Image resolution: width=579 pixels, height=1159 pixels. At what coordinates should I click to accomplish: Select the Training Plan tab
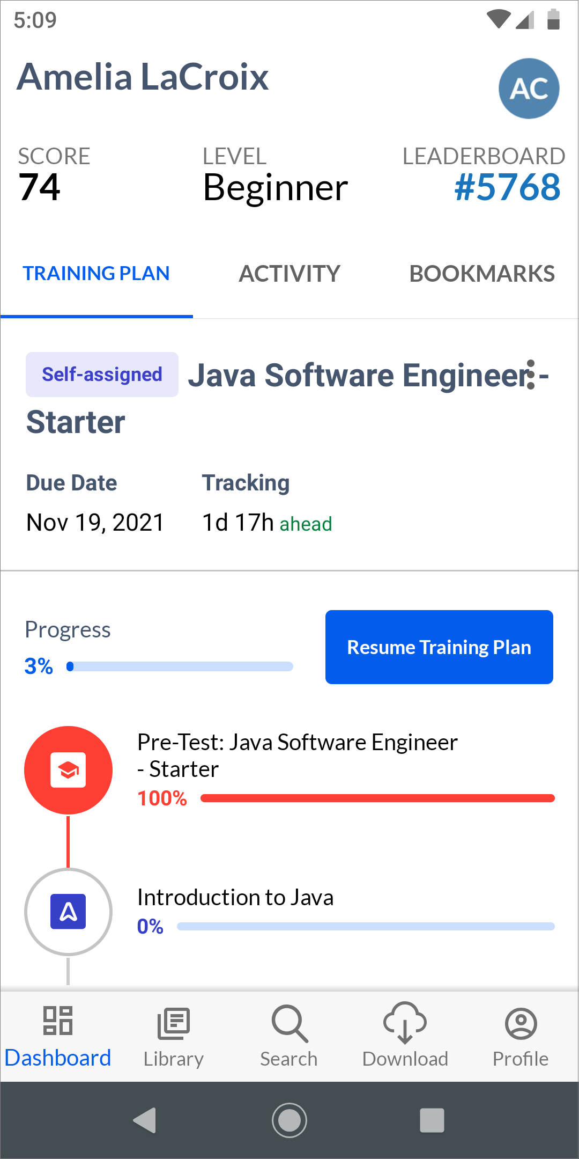click(96, 274)
